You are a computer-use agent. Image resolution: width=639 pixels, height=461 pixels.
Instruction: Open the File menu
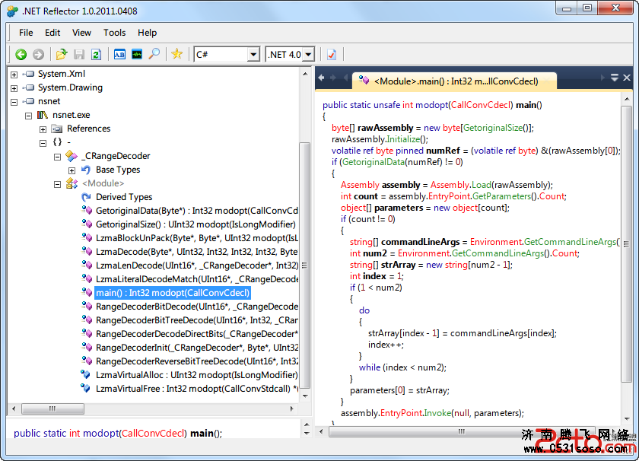click(26, 33)
